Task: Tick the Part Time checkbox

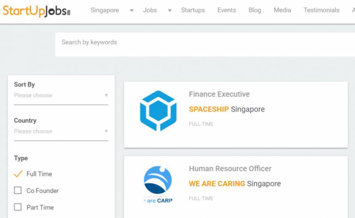Action: click(x=18, y=207)
